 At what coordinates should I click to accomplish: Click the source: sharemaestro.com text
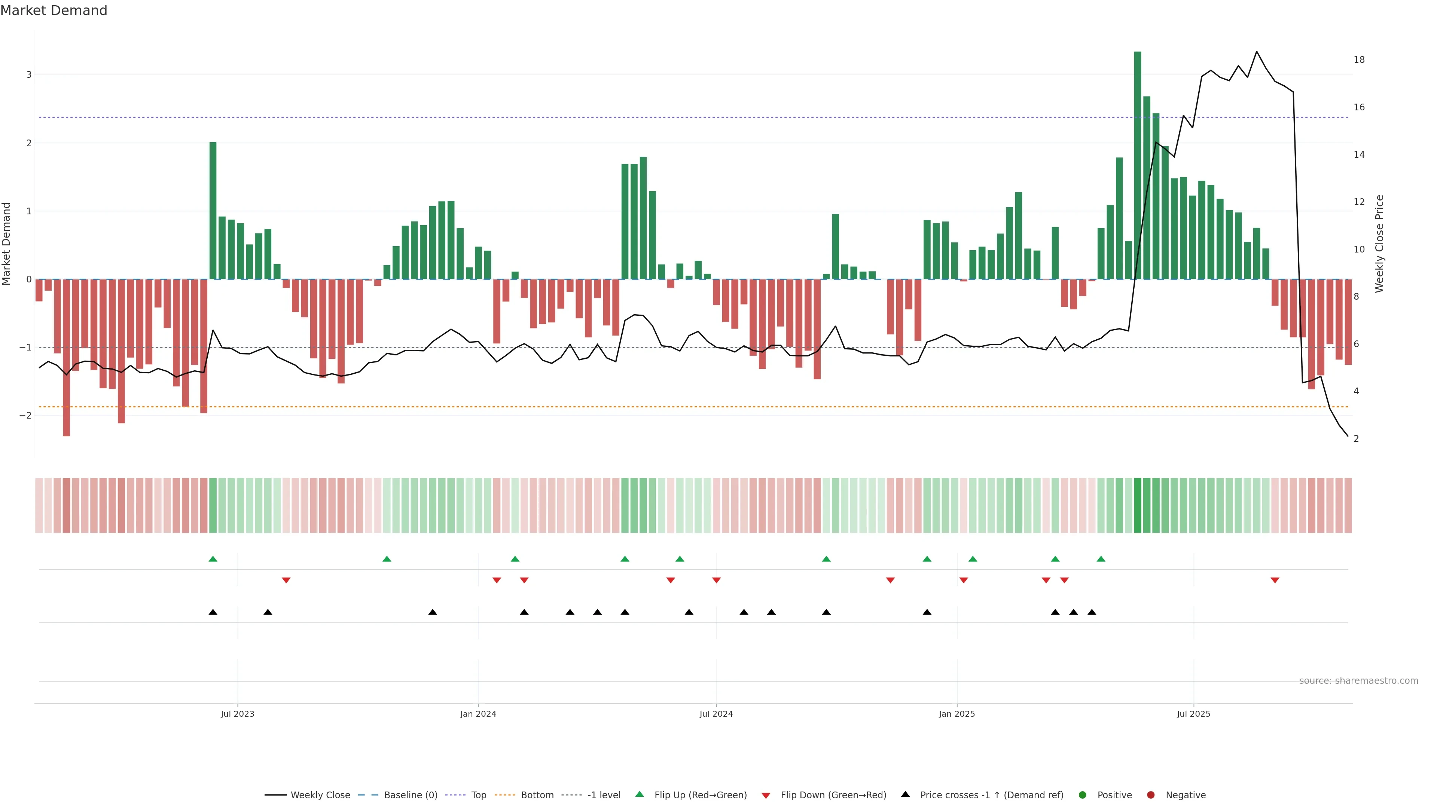pos(1358,681)
